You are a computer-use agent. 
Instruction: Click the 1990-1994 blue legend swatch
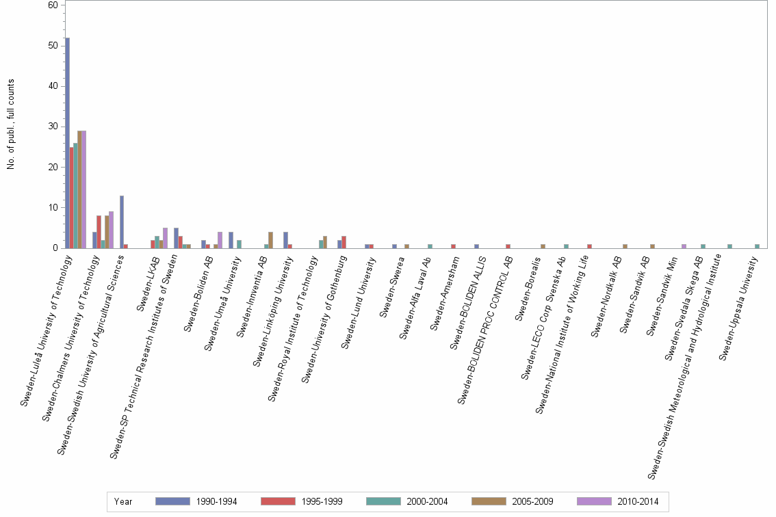[172, 501]
